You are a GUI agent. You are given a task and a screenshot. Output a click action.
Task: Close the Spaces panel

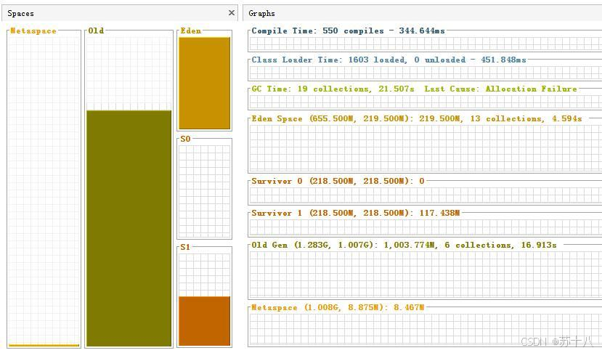pyautogui.click(x=232, y=13)
